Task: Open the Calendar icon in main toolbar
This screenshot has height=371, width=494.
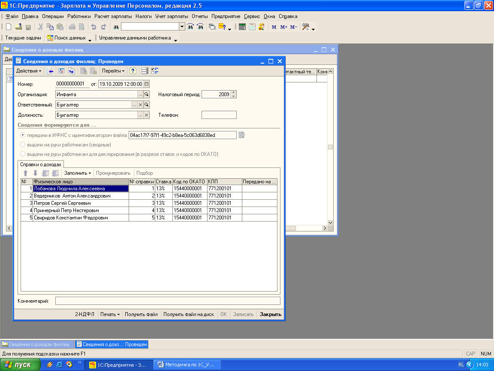Action: (x=252, y=27)
